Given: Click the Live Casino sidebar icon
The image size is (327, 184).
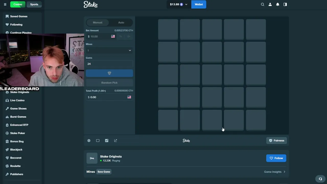Looking at the screenshot, I should tap(7, 100).
